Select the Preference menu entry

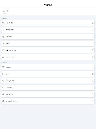(x=48, y=37)
